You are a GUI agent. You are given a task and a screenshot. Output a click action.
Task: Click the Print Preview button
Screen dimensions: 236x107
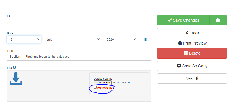[192, 43]
